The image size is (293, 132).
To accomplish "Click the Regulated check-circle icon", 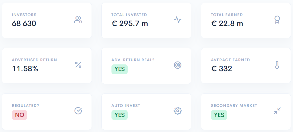I will tap(78, 111).
